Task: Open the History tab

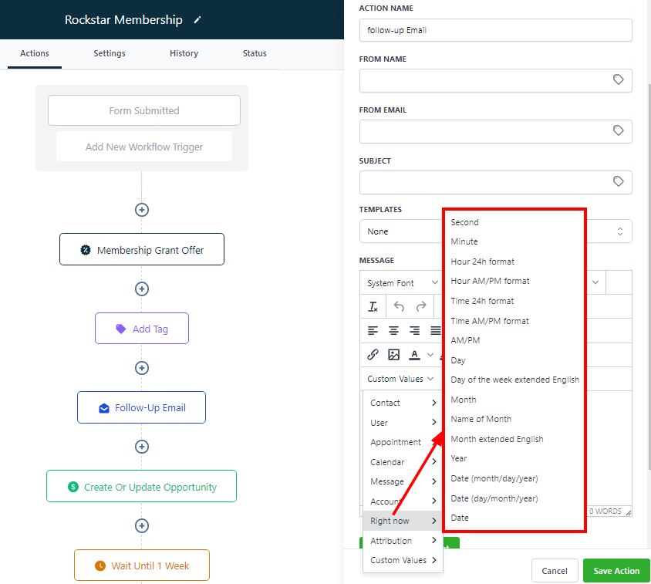Action: click(x=184, y=53)
